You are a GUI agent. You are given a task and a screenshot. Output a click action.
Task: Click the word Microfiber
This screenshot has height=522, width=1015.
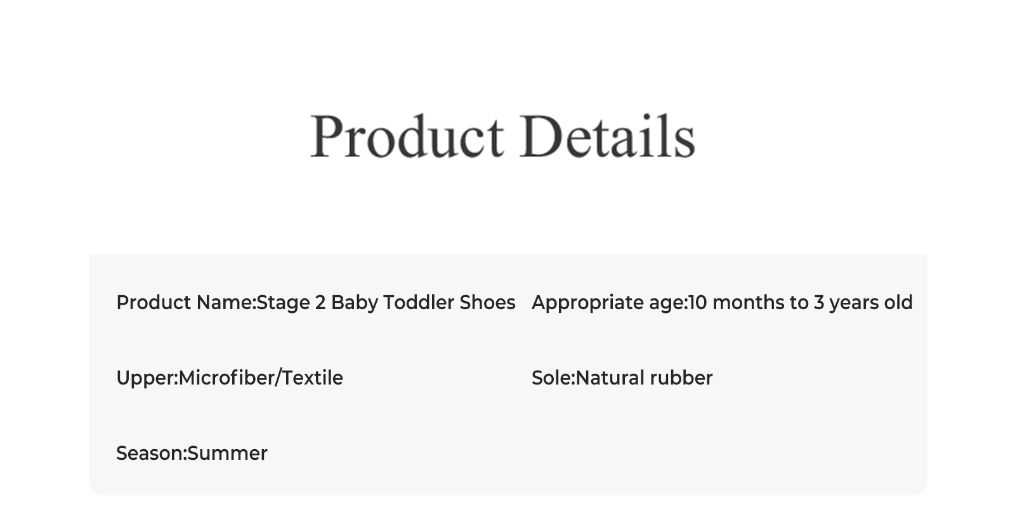coord(226,378)
